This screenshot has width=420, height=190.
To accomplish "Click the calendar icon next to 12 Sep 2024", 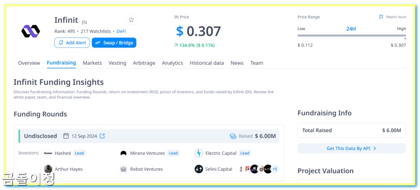I will [66, 136].
